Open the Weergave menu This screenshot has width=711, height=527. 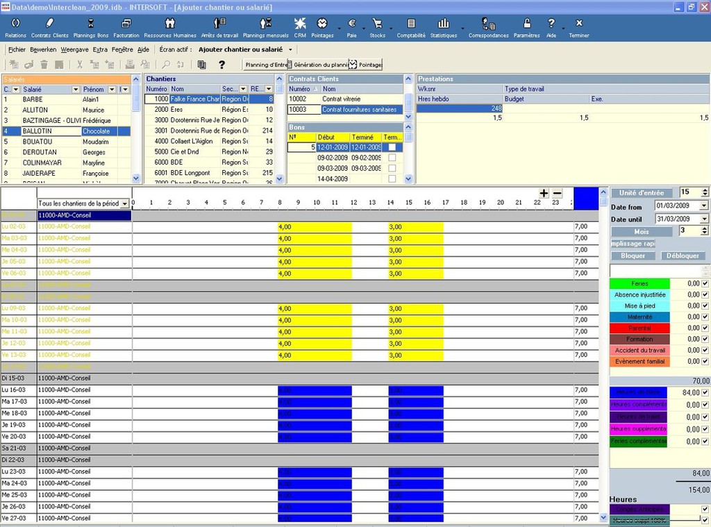coord(74,50)
